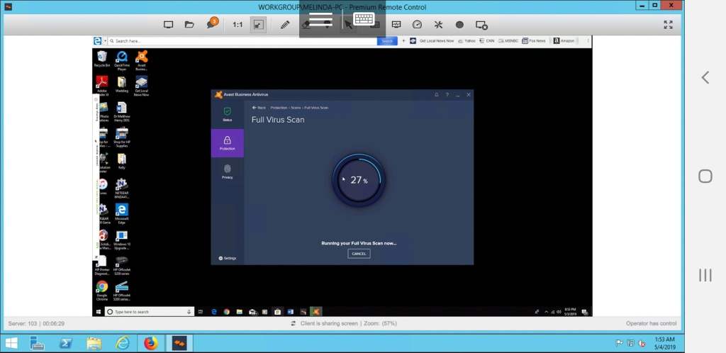This screenshot has height=353, width=726.
Task: Open the Amazon bookmark link
Action: pyautogui.click(x=564, y=40)
